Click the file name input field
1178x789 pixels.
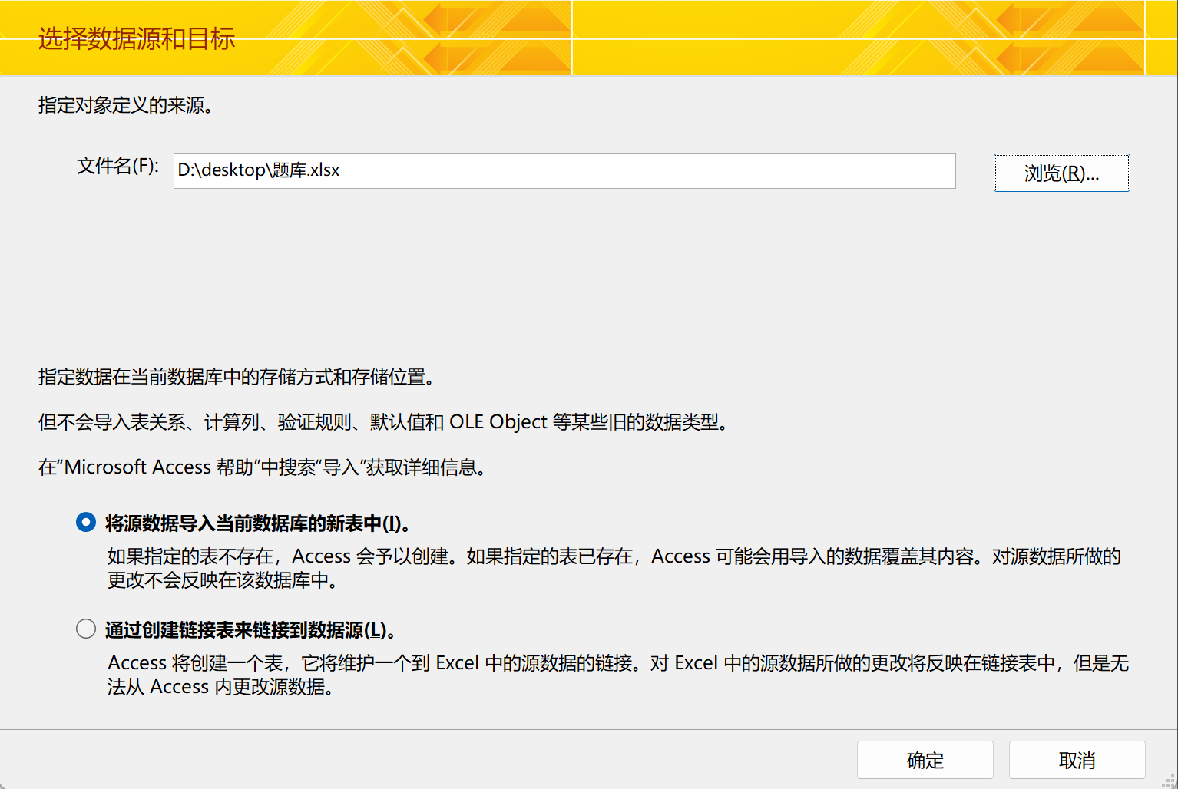564,170
